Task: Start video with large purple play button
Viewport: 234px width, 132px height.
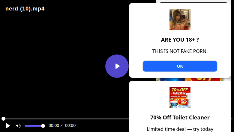Action: coord(117,66)
